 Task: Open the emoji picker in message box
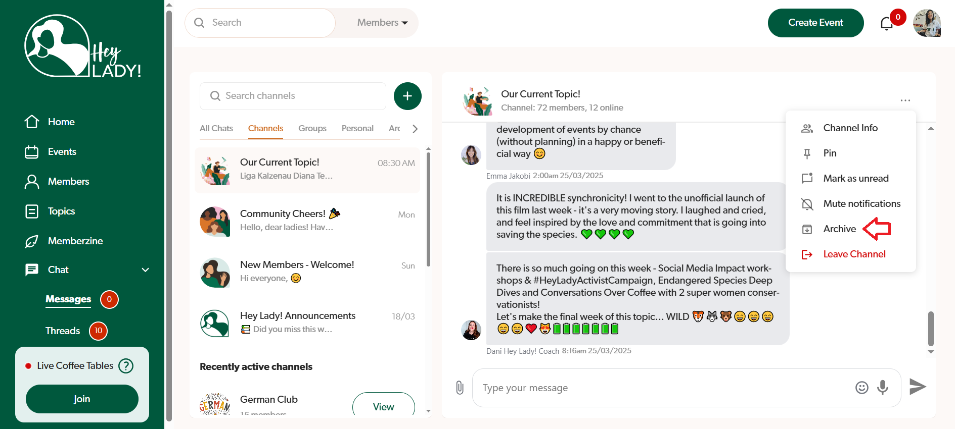point(861,388)
